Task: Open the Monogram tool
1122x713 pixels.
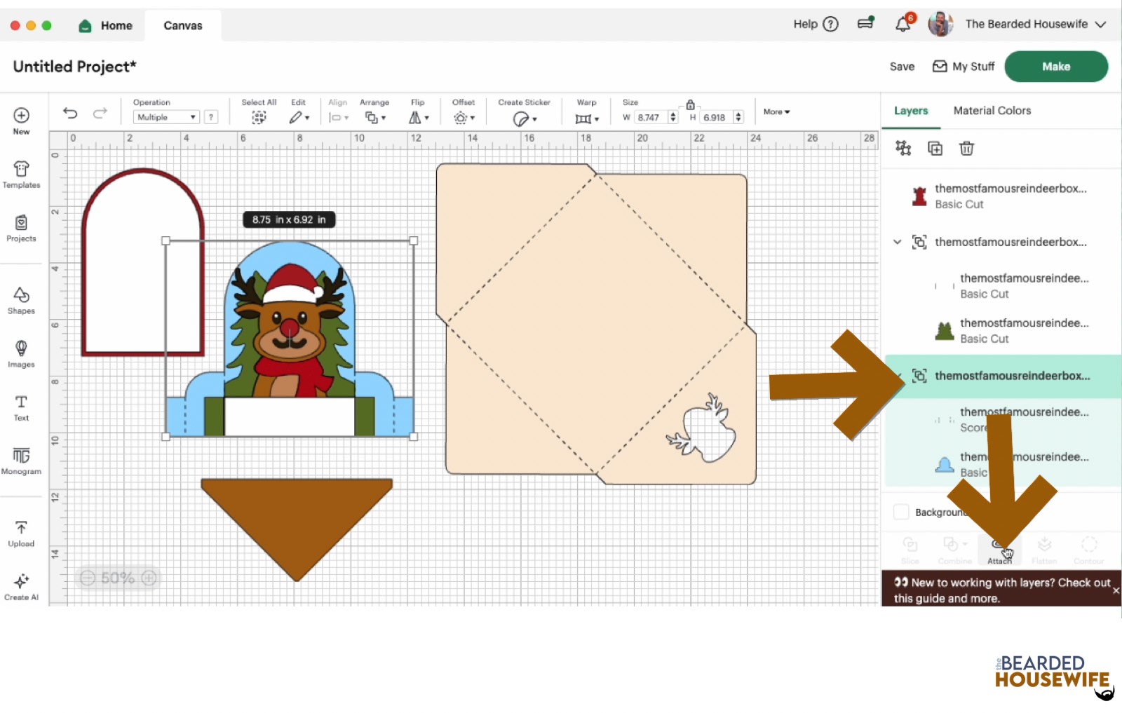Action: coord(21,461)
